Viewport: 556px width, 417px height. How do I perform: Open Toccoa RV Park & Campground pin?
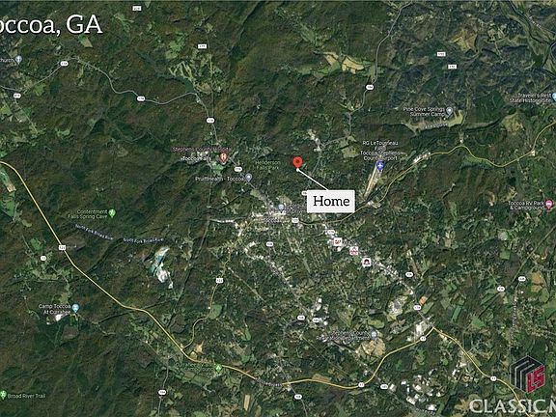[549, 205]
